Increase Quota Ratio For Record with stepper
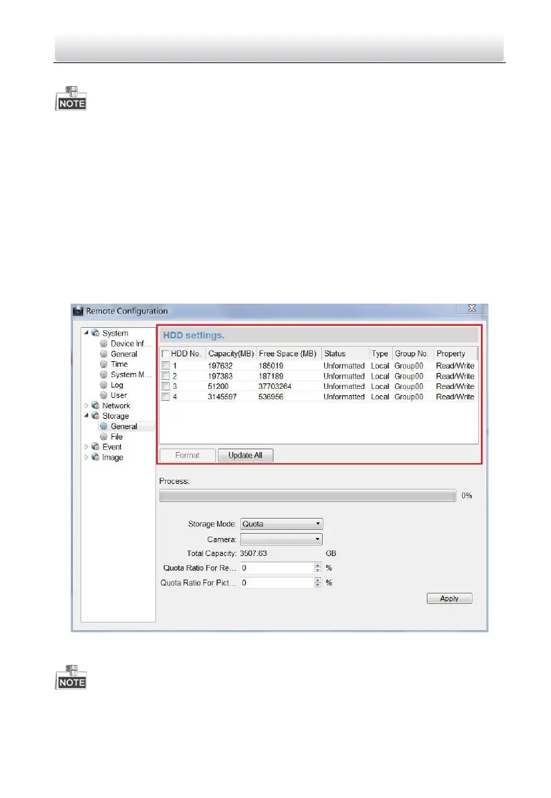 click(x=318, y=565)
